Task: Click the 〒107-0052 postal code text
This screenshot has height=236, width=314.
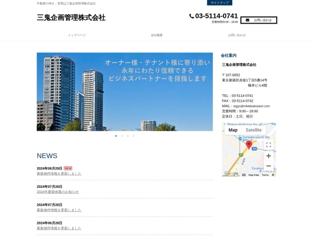Action: (231, 75)
